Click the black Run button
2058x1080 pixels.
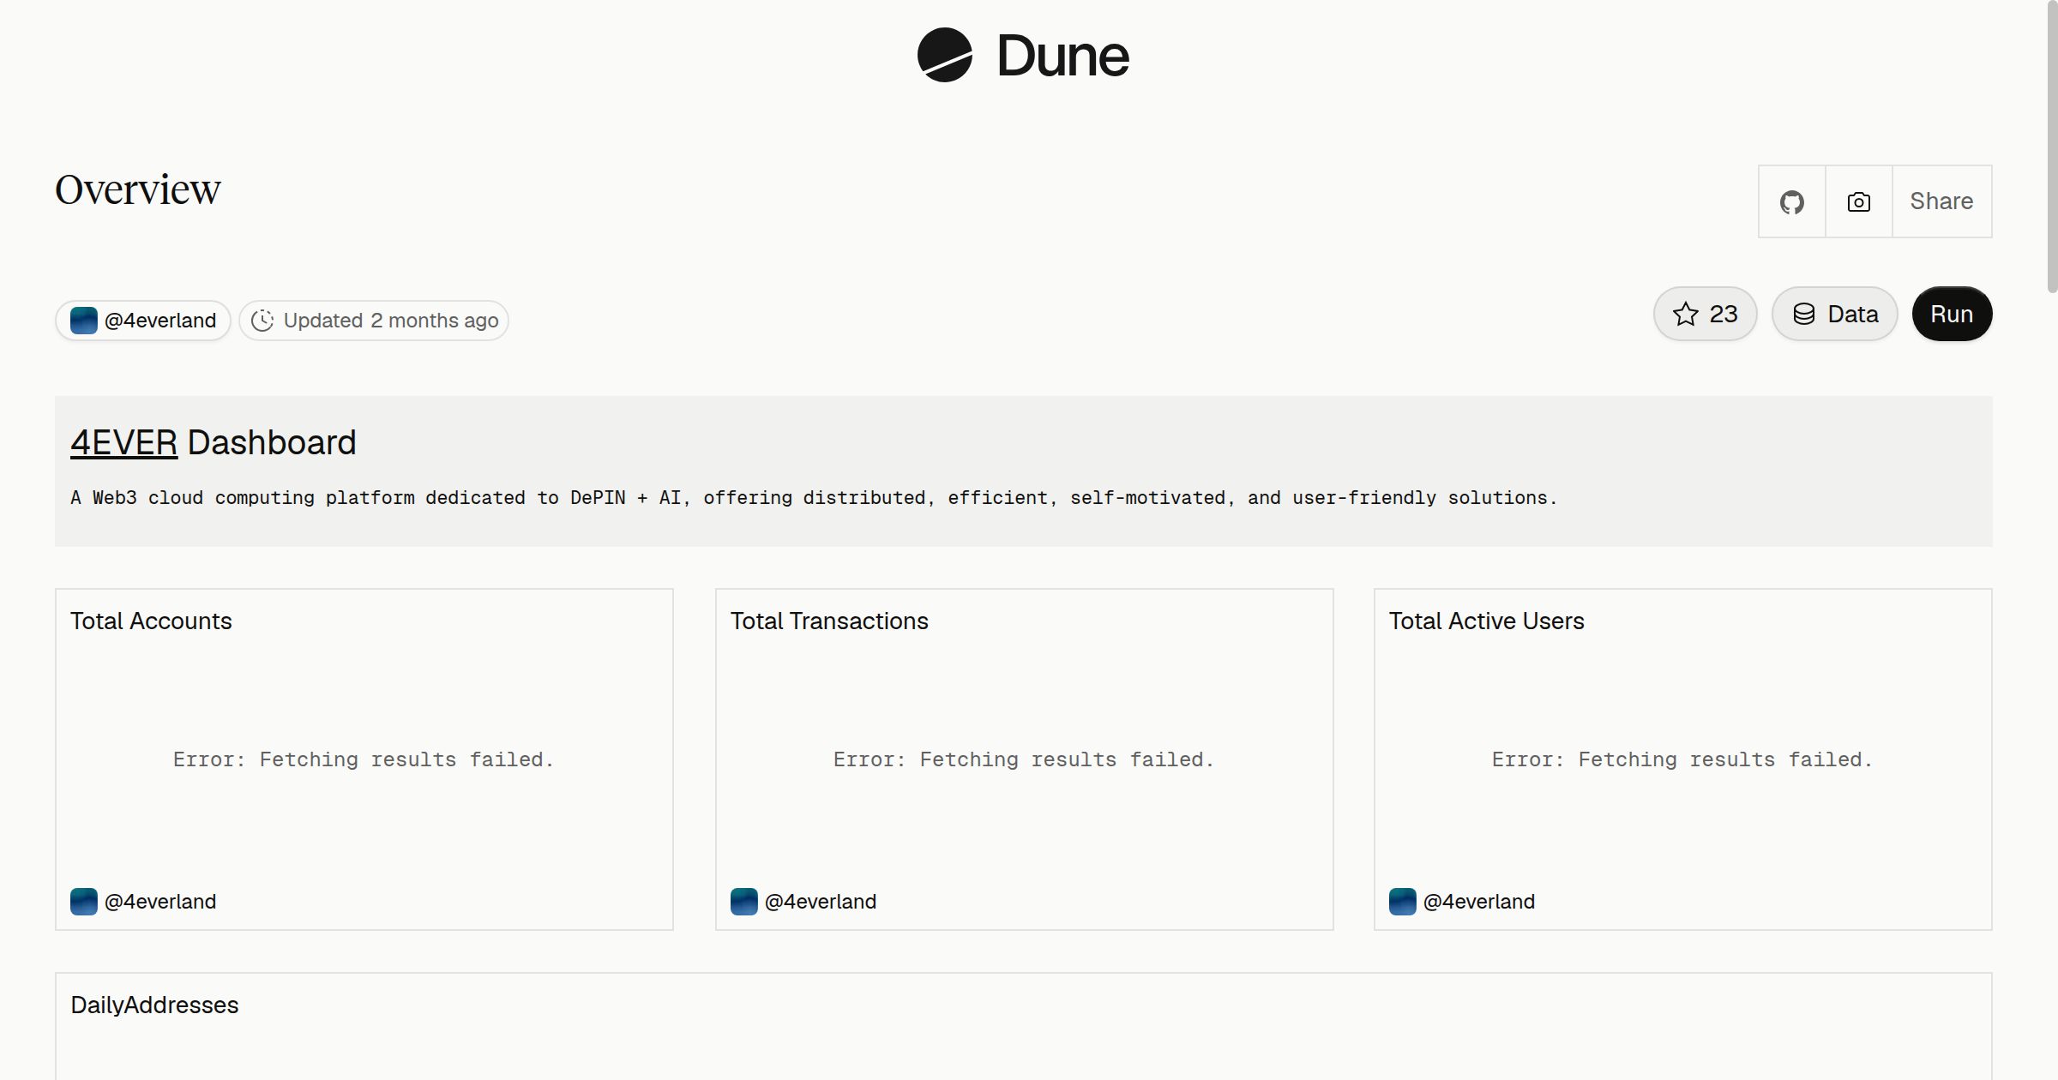pos(1952,314)
